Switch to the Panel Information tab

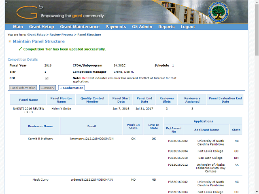click(x=23, y=88)
